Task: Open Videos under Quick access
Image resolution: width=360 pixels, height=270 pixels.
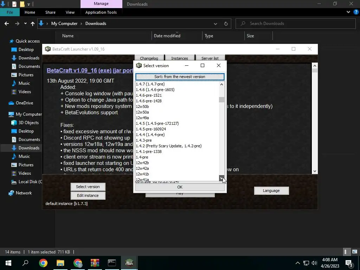Action: point(25,92)
